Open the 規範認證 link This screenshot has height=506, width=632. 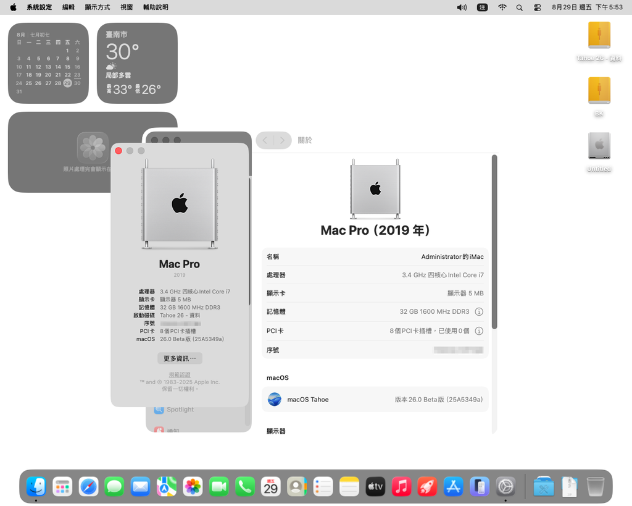[x=180, y=374]
